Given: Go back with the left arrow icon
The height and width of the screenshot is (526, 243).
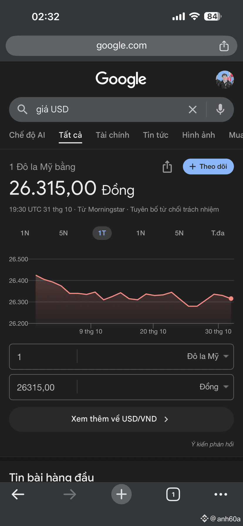Looking at the screenshot, I should click(x=18, y=494).
